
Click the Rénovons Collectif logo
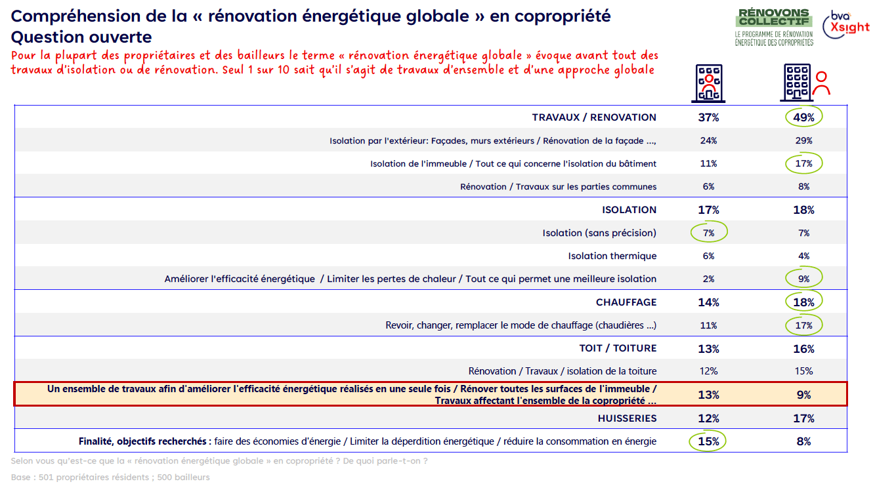click(x=774, y=27)
